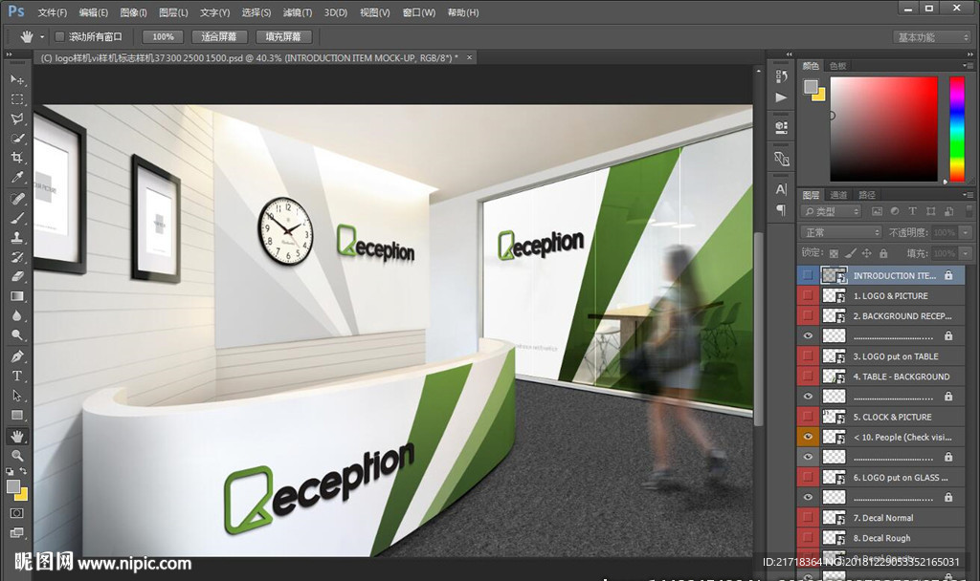Open the 滤镜(T) menu
The width and height of the screenshot is (980, 581).
(x=298, y=12)
